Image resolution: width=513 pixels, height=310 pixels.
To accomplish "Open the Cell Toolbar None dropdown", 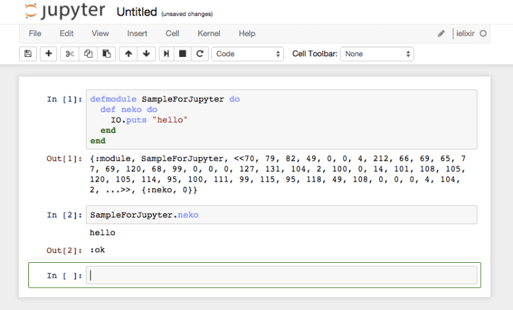I will point(377,54).
